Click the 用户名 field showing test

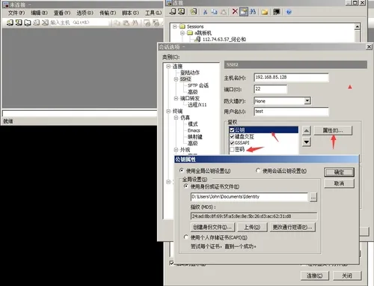tap(291, 112)
